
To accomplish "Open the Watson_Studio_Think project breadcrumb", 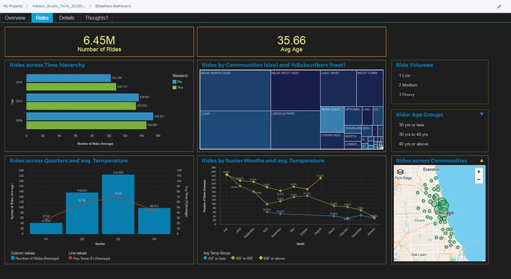I will pos(58,6).
